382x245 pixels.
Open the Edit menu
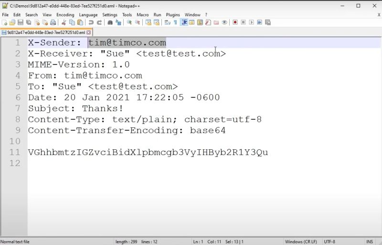click(17, 15)
